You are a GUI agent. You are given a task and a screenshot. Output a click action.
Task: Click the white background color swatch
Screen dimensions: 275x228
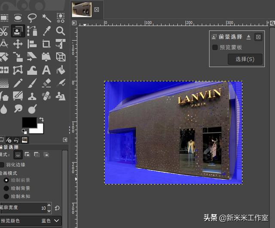[x=39, y=129]
